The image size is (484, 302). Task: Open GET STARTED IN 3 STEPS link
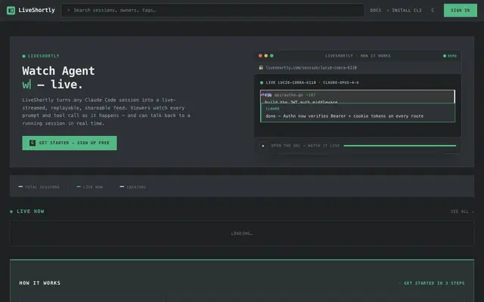(432, 283)
